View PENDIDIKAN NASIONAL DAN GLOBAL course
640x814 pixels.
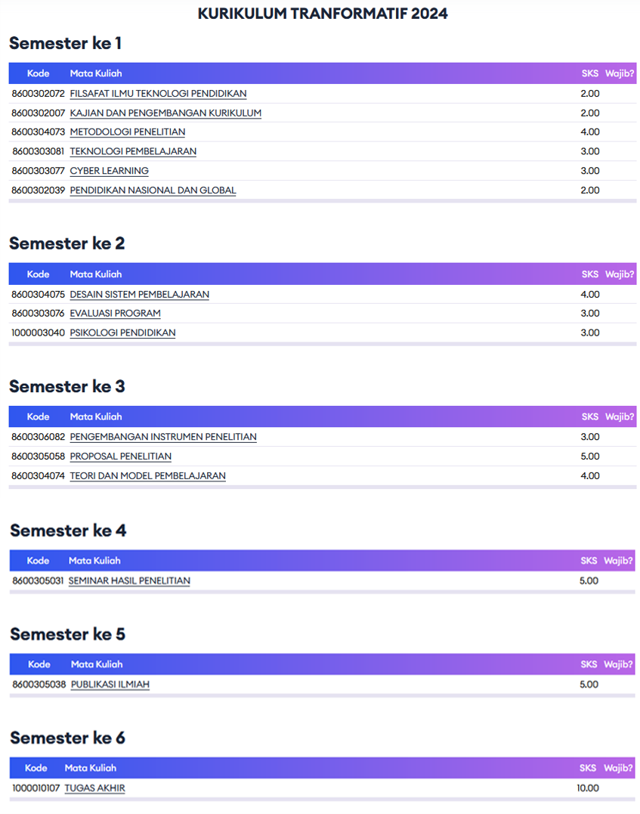153,190
